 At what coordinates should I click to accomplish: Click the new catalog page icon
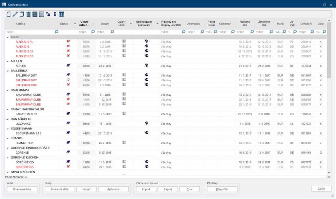pyautogui.click(x=8, y=14)
